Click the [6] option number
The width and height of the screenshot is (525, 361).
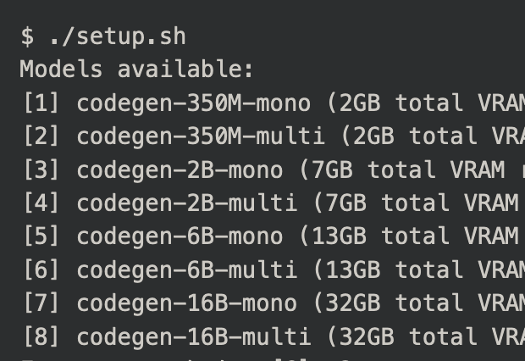point(41,270)
